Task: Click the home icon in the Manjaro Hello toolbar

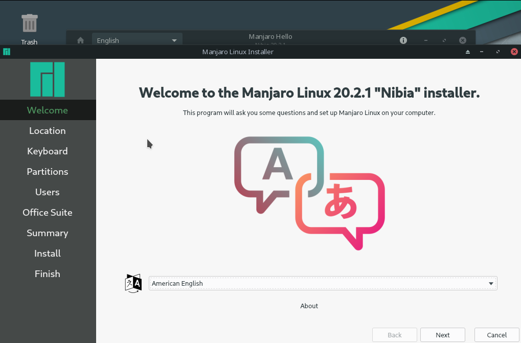Action: [80, 40]
